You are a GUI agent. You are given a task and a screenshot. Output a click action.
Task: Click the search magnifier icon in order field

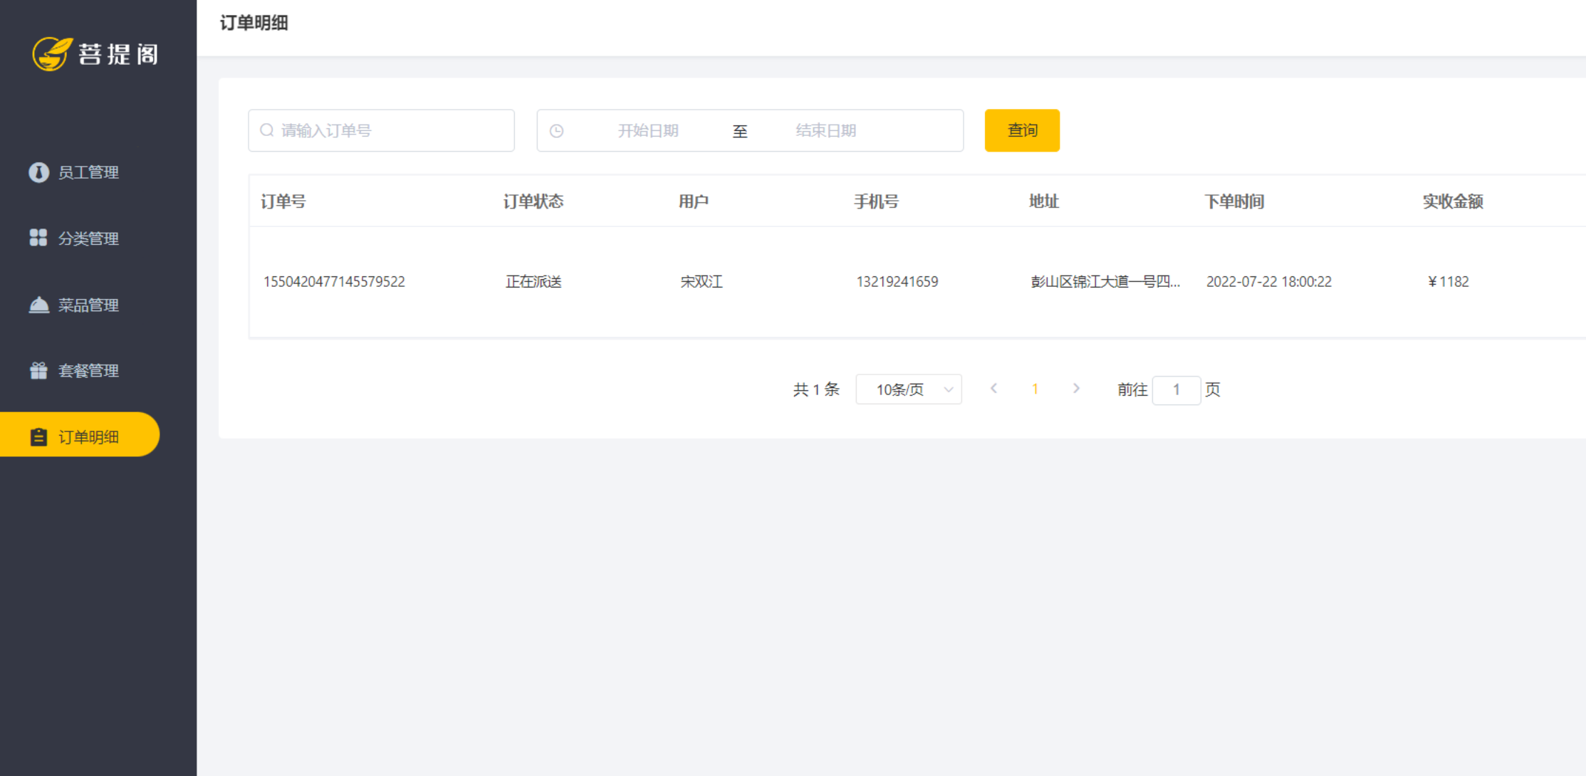[x=266, y=130]
